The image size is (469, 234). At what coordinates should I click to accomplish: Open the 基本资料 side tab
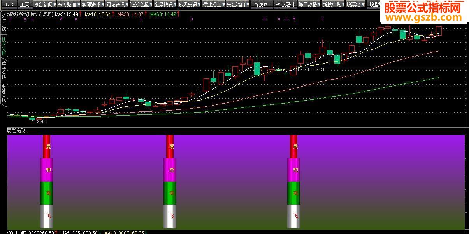point(4,70)
